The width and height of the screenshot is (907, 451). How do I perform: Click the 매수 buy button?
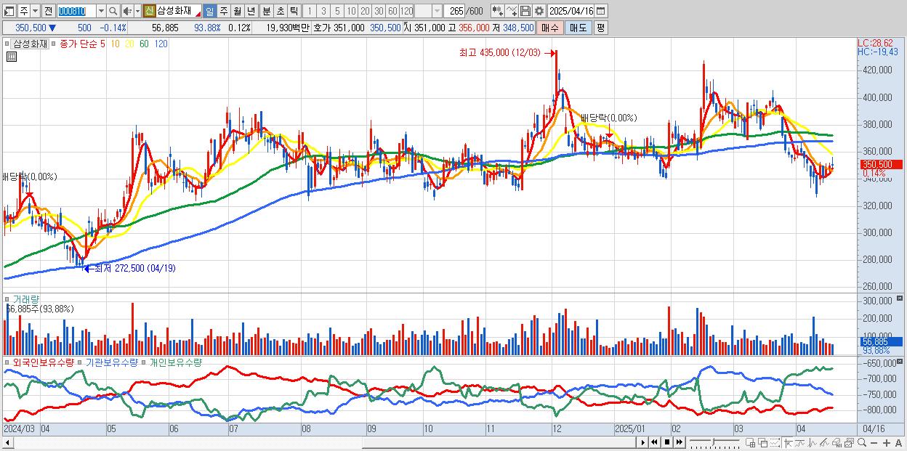click(550, 28)
